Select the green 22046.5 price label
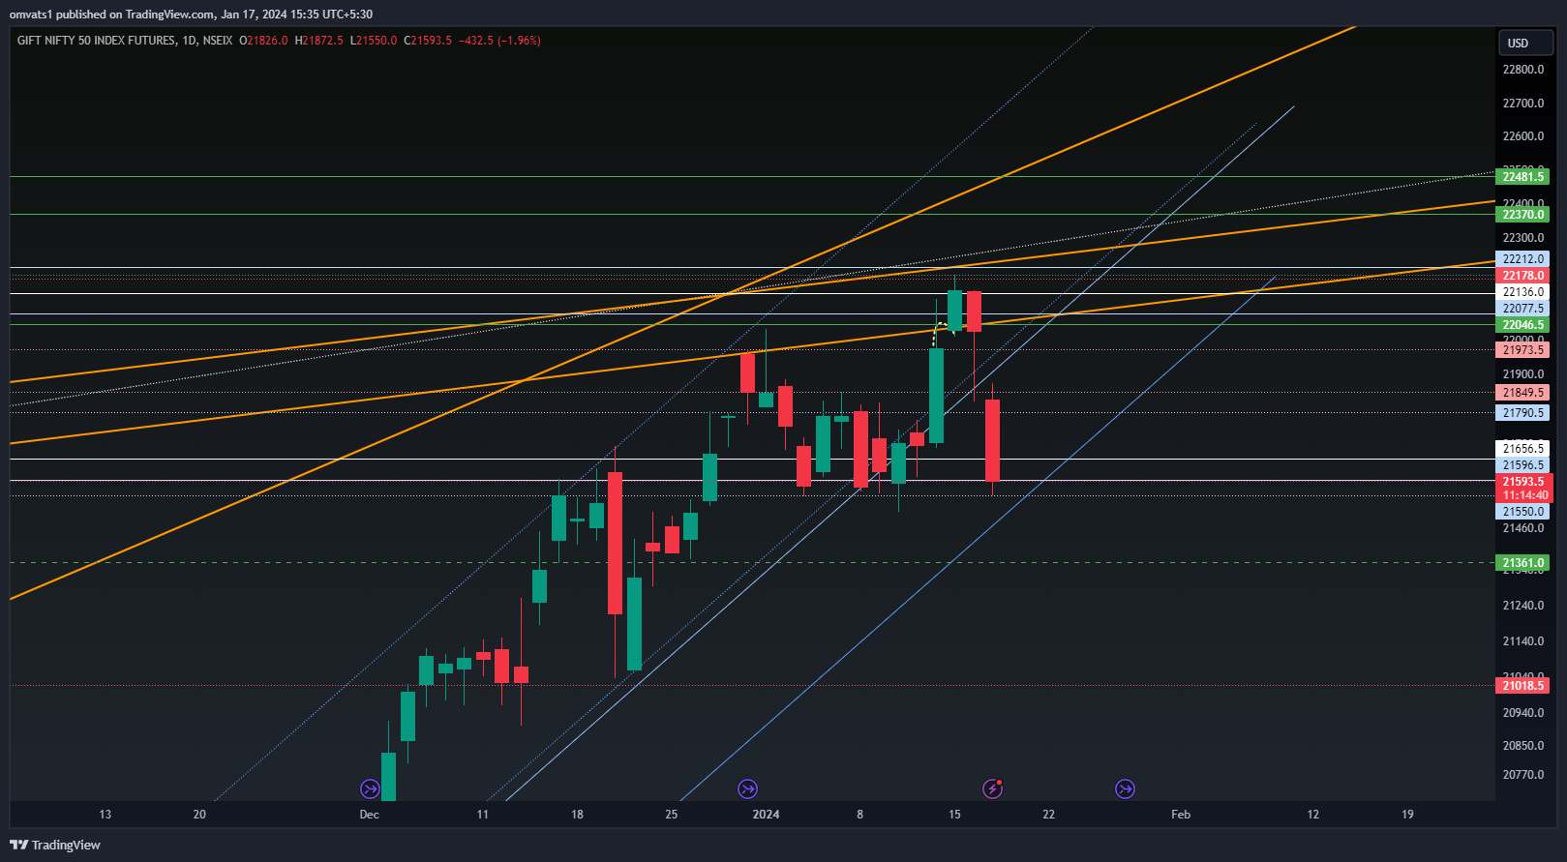The height and width of the screenshot is (862, 1567). (1522, 325)
